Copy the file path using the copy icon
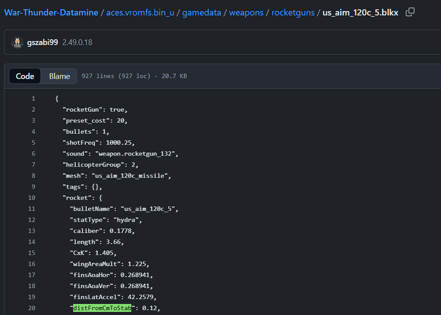The height and width of the screenshot is (315, 441). (410, 12)
